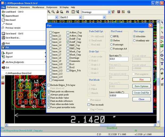
Task: Select the draw arc tool
Action: coord(162,59)
